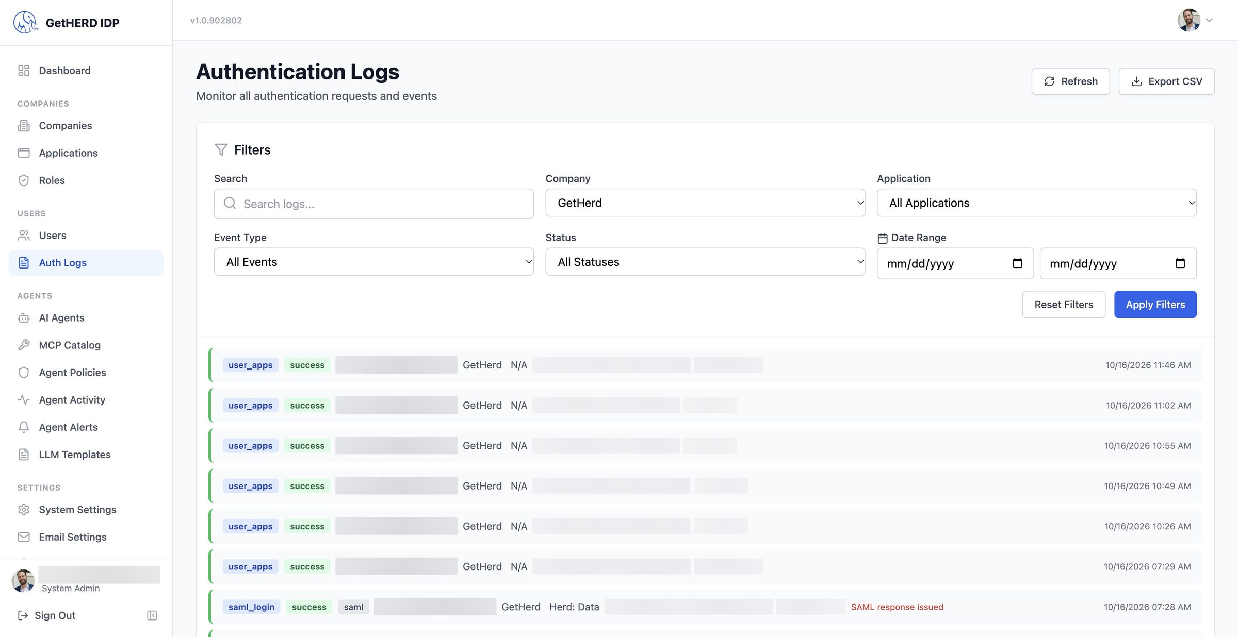Viewport: 1238px width, 637px height.
Task: Click the start date mm/dd/yyyy field
Action: coord(955,263)
